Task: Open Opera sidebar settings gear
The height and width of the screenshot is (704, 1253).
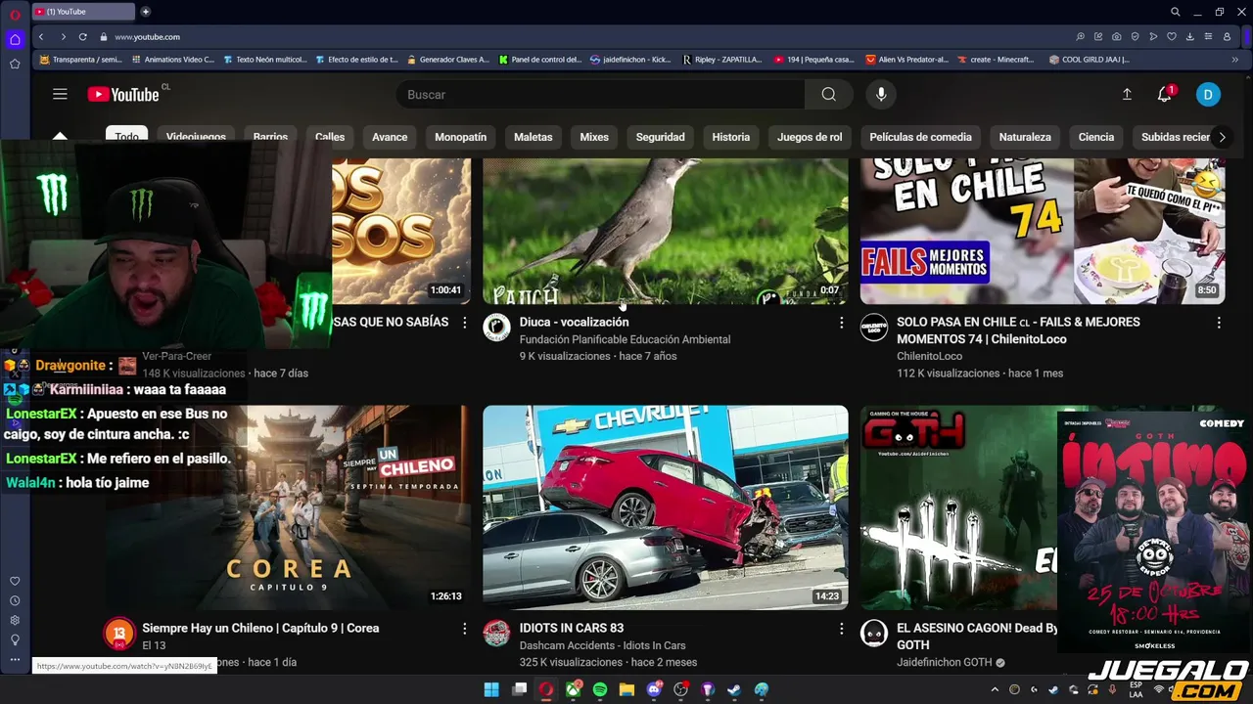Action: [x=15, y=620]
